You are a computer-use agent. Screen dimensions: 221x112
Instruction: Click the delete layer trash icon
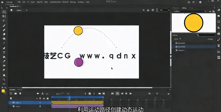[x=20, y=94]
